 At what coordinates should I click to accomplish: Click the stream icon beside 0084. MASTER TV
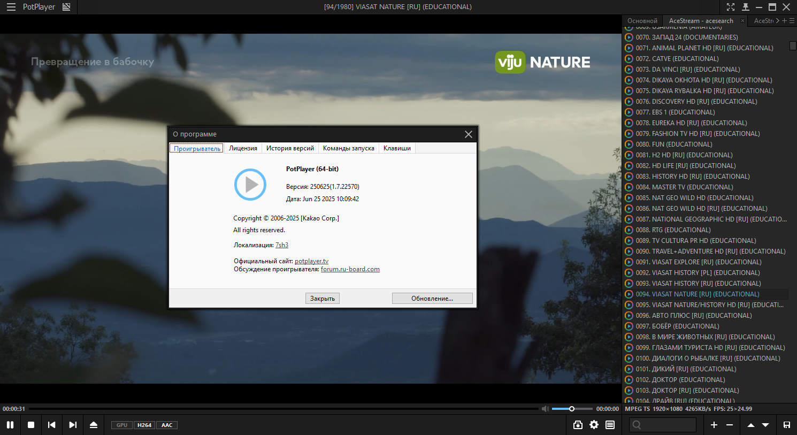[629, 187]
